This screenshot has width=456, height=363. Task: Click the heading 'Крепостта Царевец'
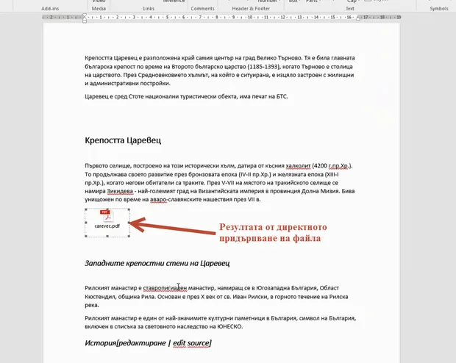(123, 140)
